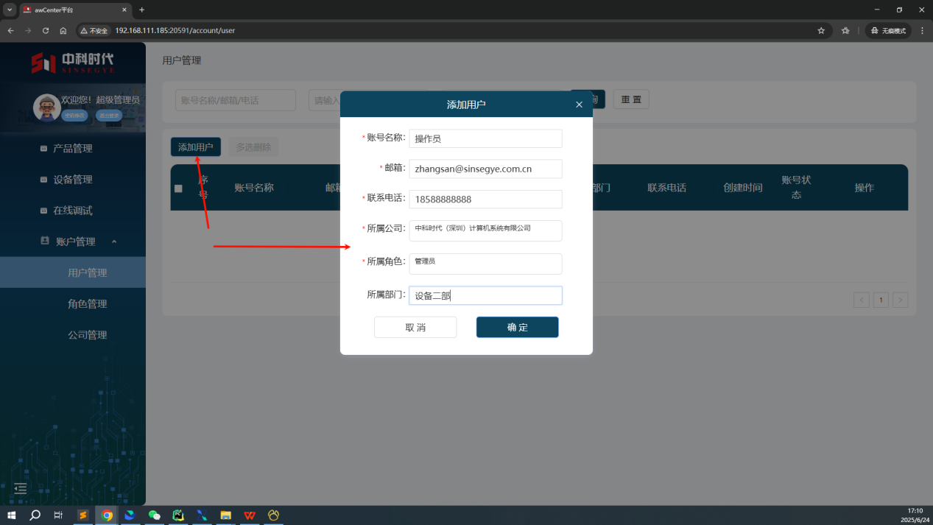Image resolution: width=933 pixels, height=525 pixels.
Task: Open PyCharm from the taskbar
Action: click(x=177, y=515)
